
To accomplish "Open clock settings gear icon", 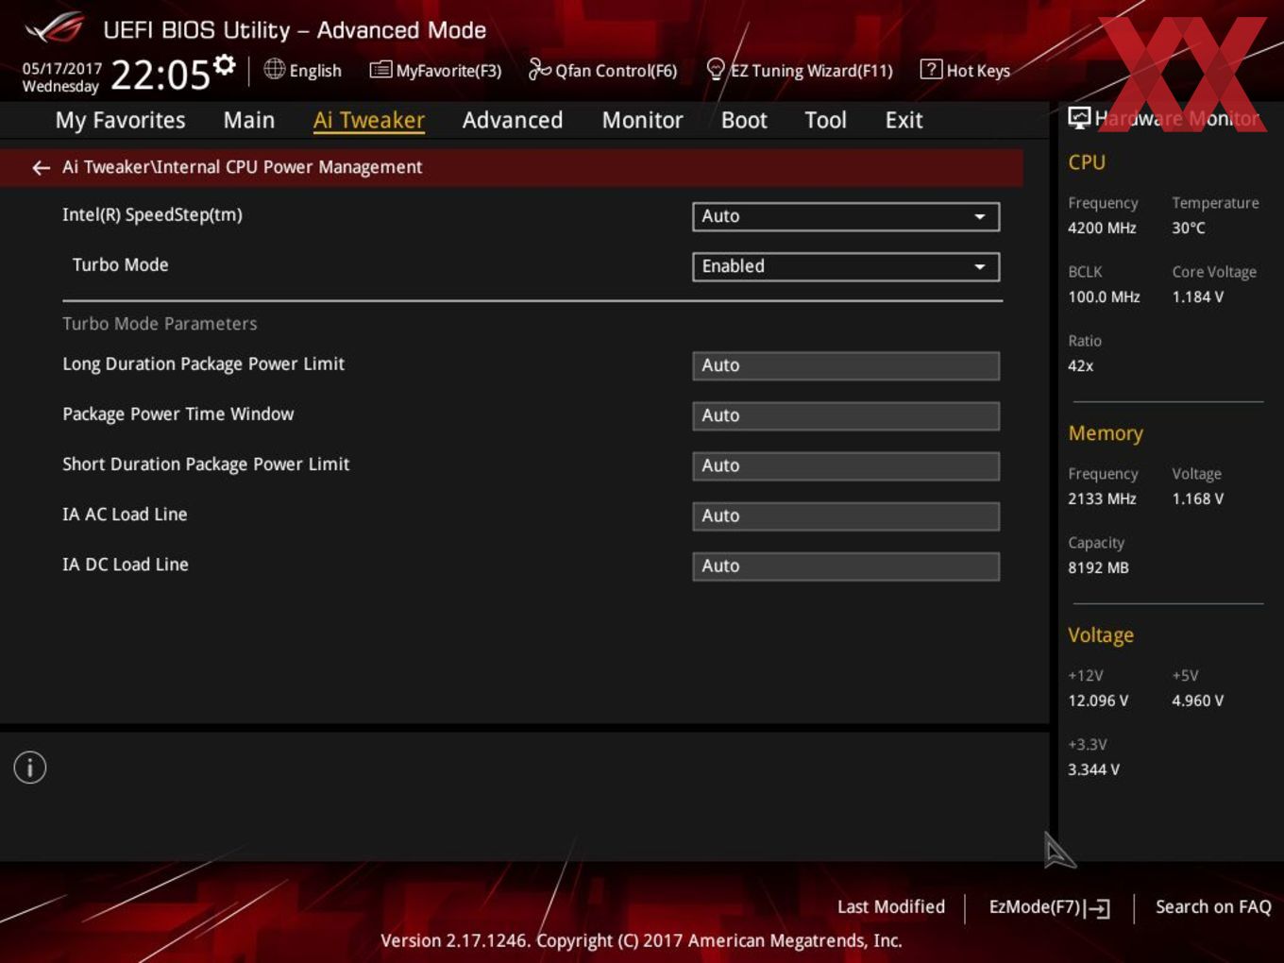I will [224, 64].
